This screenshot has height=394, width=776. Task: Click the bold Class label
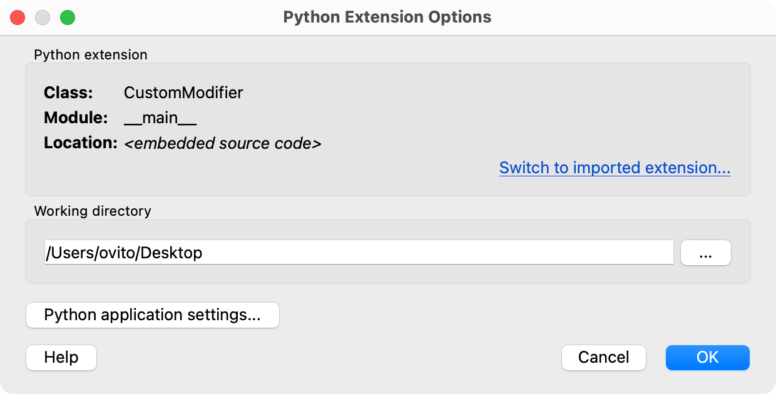[68, 93]
